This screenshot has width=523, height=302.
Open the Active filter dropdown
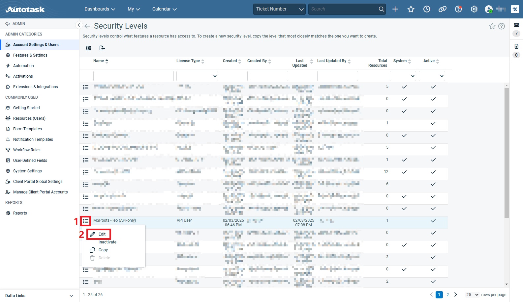coord(432,76)
